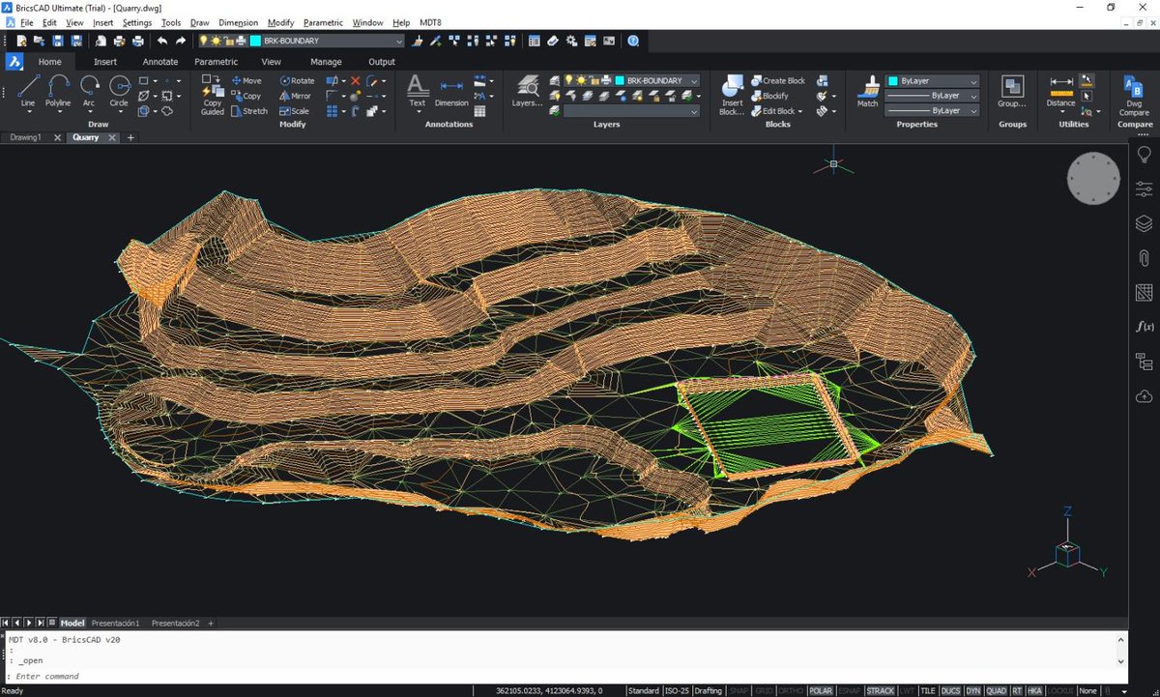Click the Redo arrow in the toolbar
The height and width of the screenshot is (697, 1160).
tap(181, 41)
